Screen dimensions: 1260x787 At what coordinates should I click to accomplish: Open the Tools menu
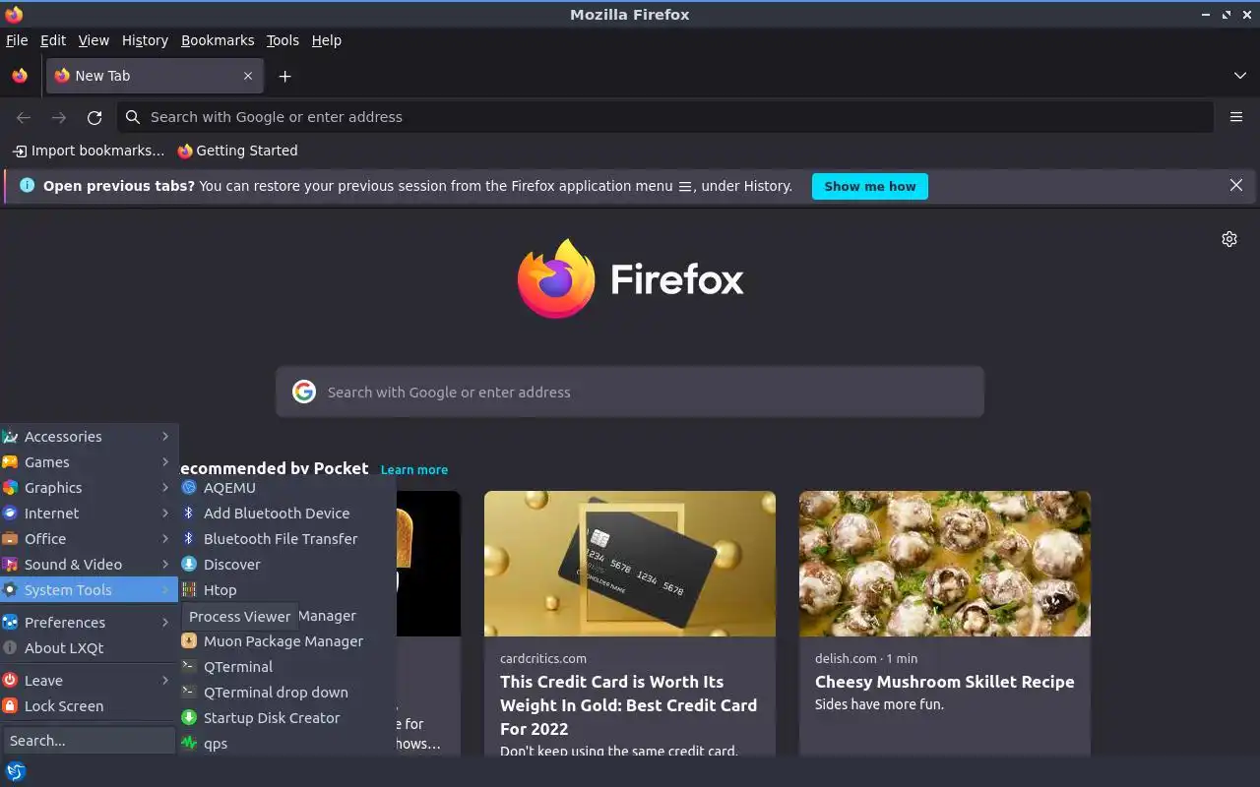click(x=283, y=40)
